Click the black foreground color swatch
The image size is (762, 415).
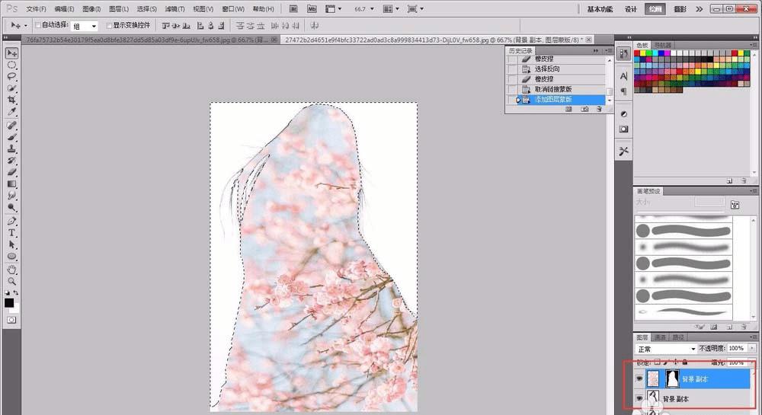pos(9,302)
